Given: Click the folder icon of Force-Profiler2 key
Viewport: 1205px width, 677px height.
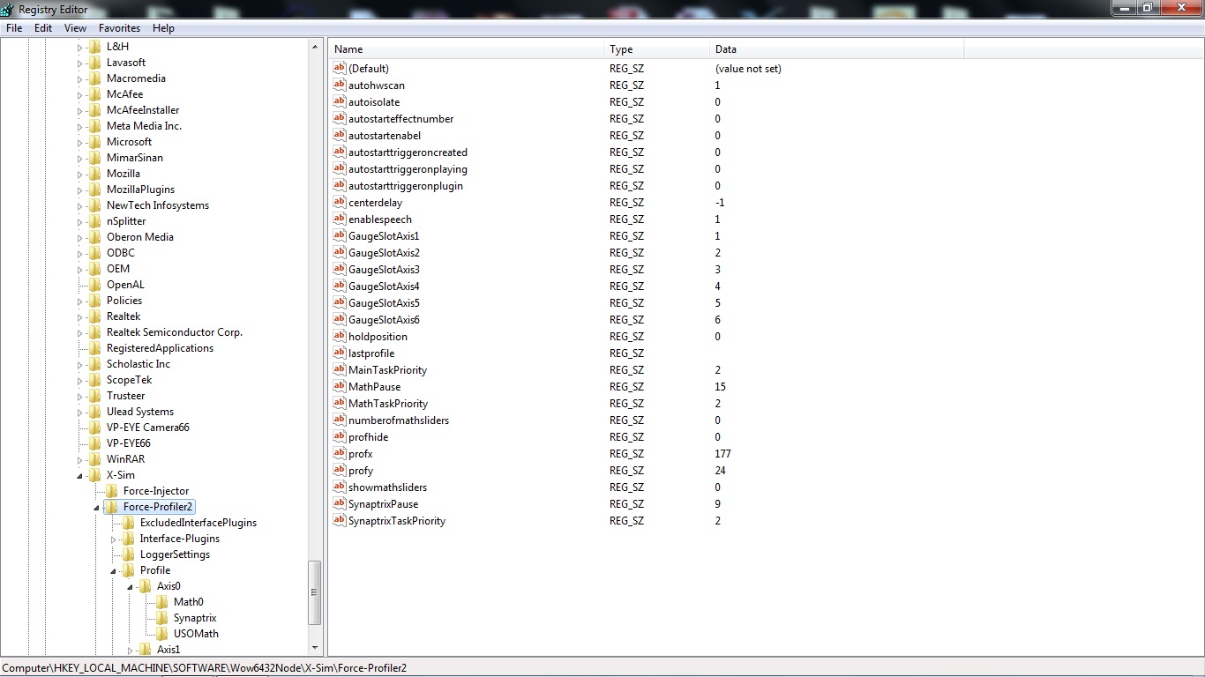Looking at the screenshot, I should (112, 507).
